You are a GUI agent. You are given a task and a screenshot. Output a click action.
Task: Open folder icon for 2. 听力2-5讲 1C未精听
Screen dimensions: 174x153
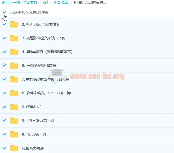click(x=14, y=24)
